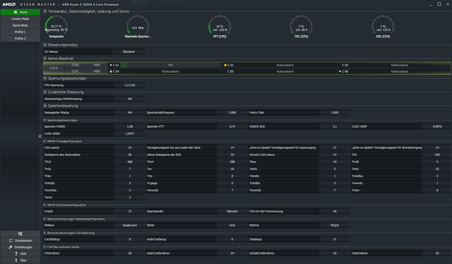Click the RttNom value Deaktiviert
This screenshot has width=452, height=264.
tap(130, 225)
